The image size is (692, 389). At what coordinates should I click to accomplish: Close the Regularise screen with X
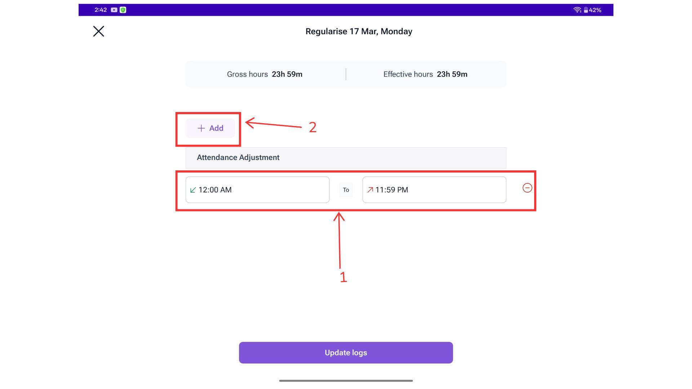(98, 31)
